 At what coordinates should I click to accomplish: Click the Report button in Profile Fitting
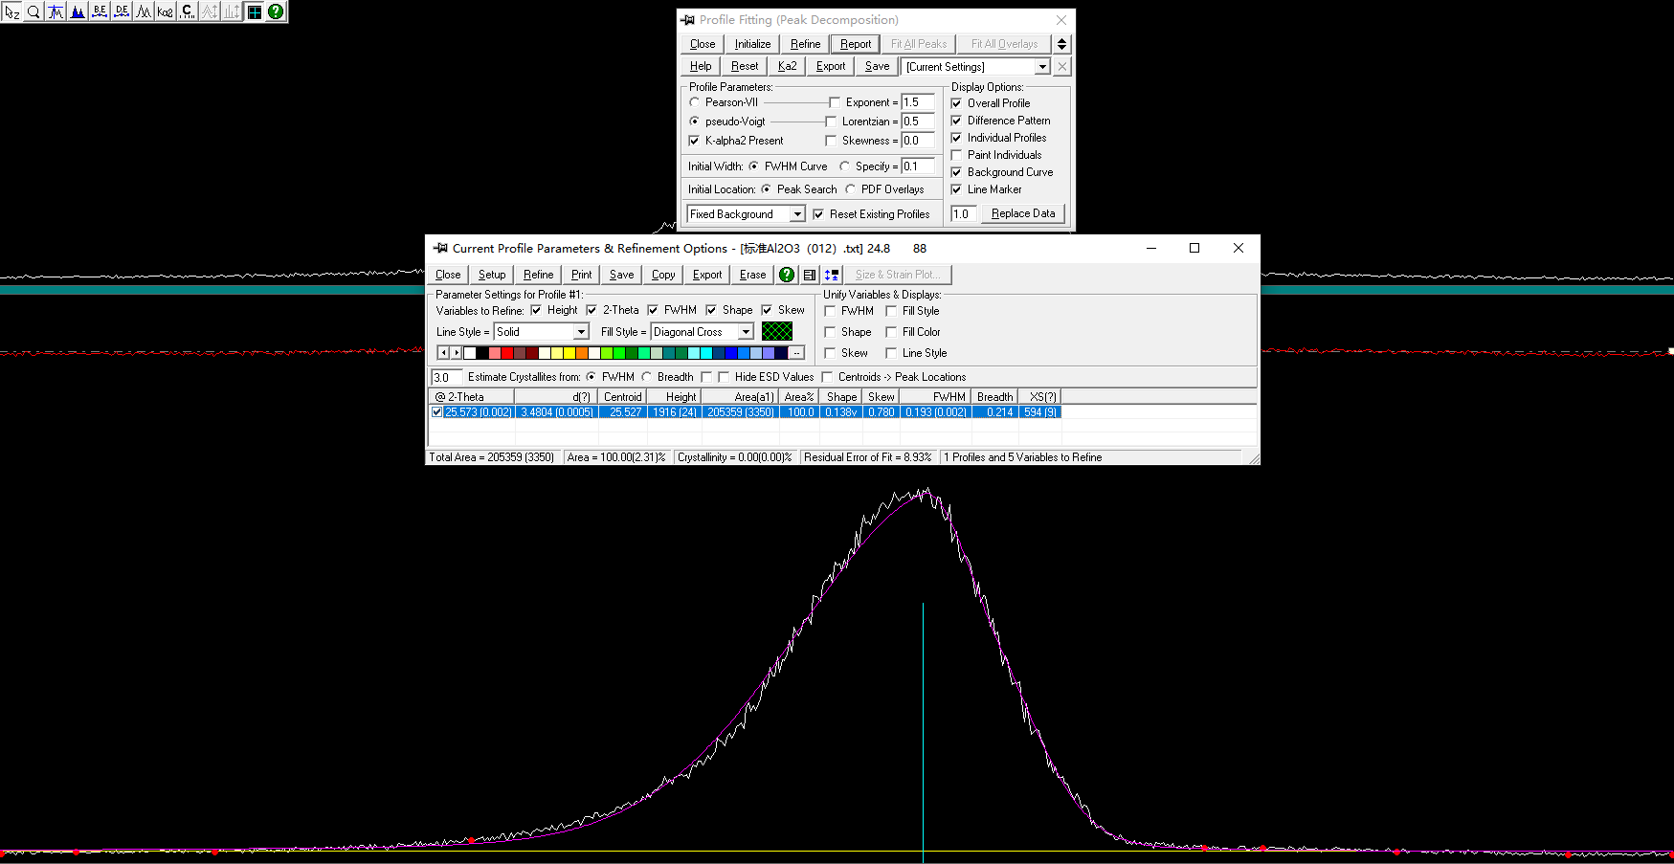pos(856,44)
